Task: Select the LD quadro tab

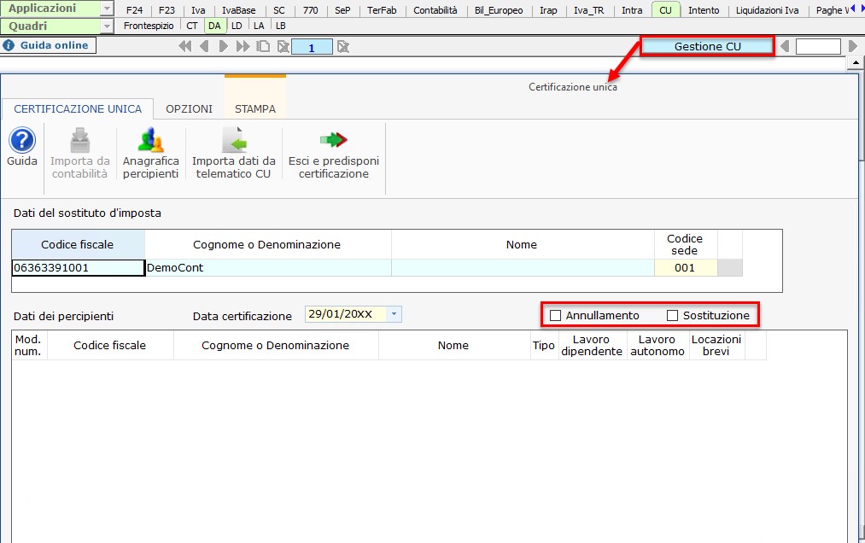Action: (237, 26)
